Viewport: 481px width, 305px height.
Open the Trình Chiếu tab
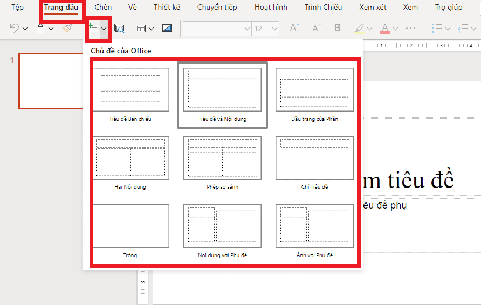pos(324,7)
